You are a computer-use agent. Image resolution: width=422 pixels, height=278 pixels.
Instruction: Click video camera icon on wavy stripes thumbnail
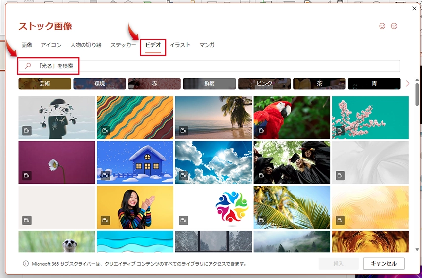pyautogui.click(x=105, y=131)
